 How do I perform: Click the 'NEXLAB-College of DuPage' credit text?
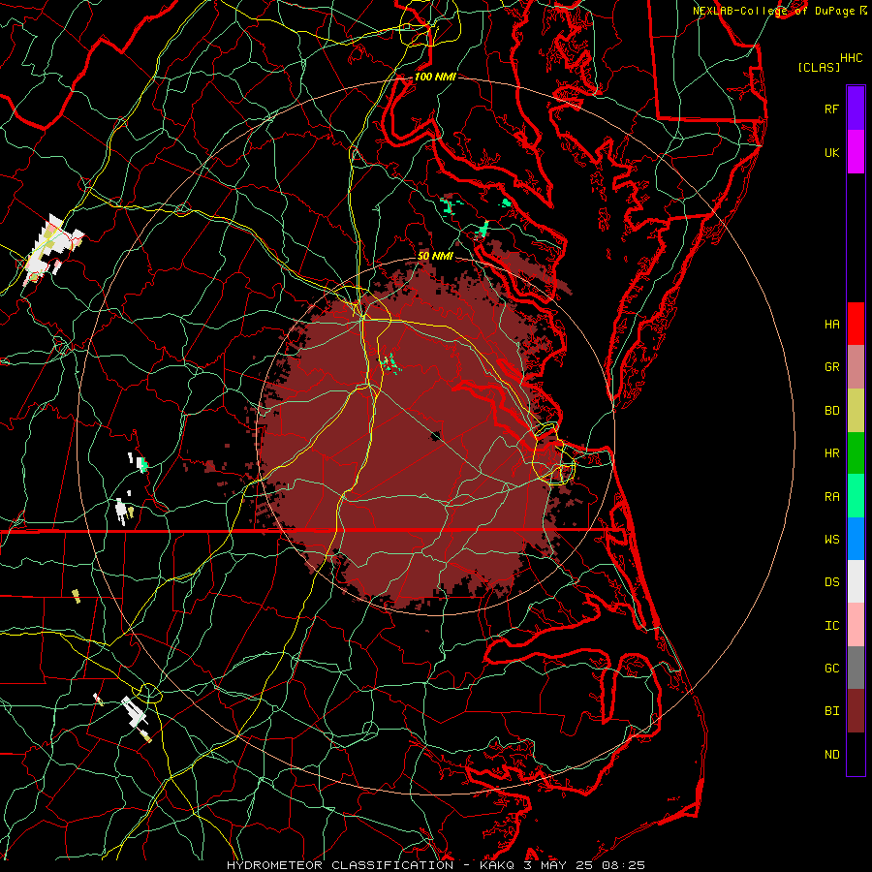775,11
